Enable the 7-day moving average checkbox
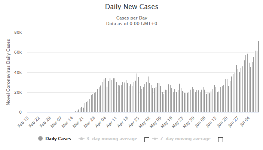This screenshot has height=150, width=263. point(220,139)
